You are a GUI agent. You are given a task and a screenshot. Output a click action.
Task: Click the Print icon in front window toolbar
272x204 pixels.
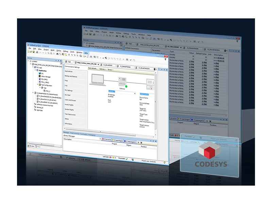[x=37, y=52]
